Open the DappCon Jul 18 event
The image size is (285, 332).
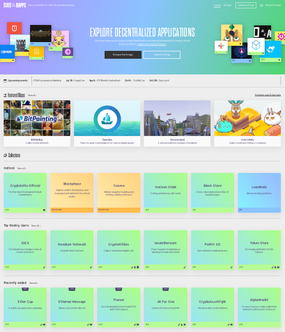(75, 80)
